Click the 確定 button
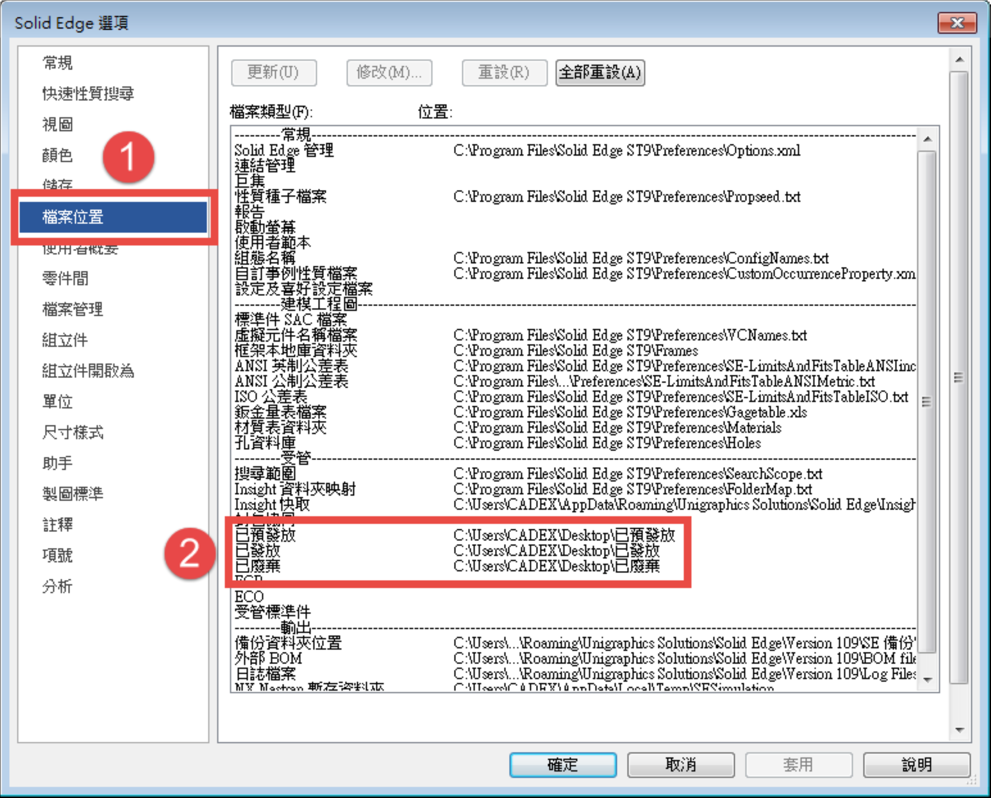The image size is (991, 798). 563,764
